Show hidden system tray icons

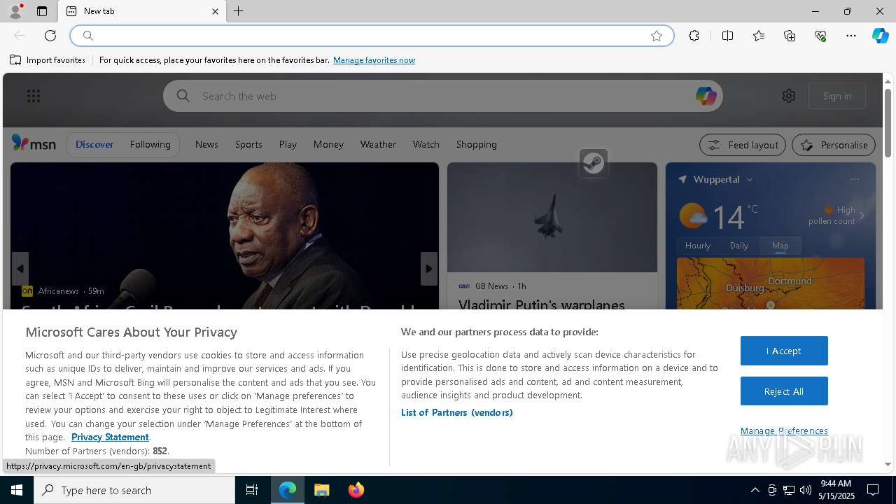tap(755, 490)
